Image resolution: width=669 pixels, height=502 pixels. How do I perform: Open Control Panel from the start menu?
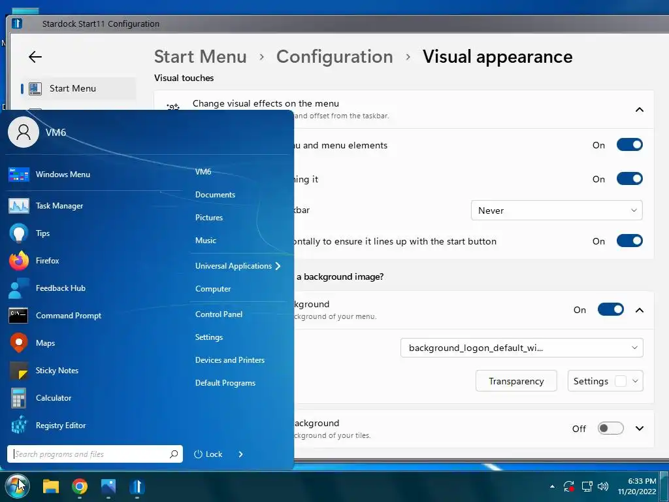(219, 314)
